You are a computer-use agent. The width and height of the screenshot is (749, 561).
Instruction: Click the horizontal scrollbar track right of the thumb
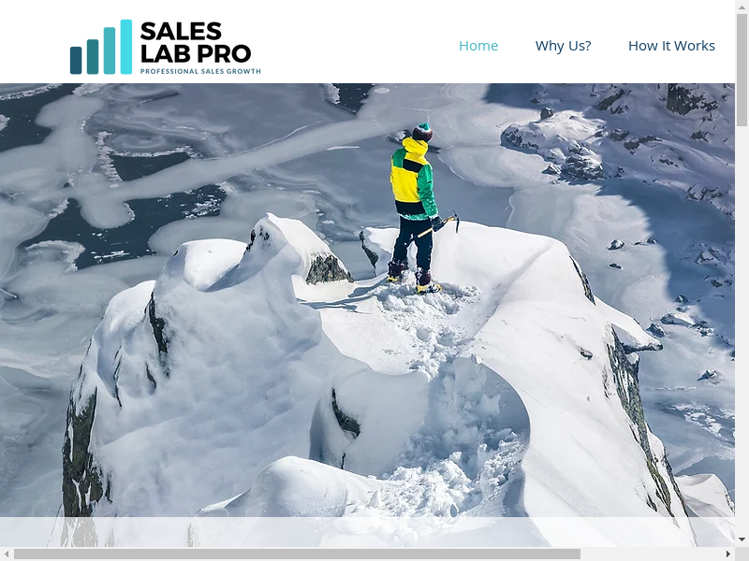(651, 554)
